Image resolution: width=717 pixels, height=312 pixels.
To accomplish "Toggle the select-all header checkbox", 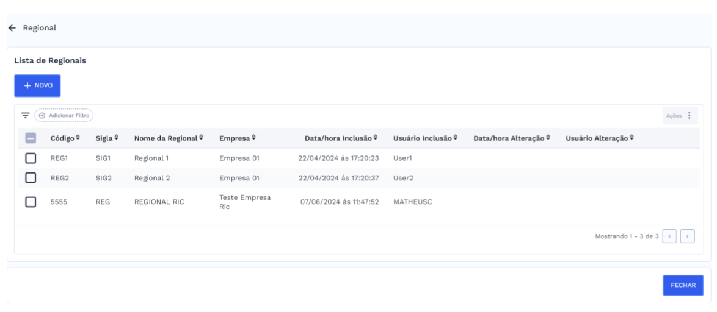I will pyautogui.click(x=31, y=138).
